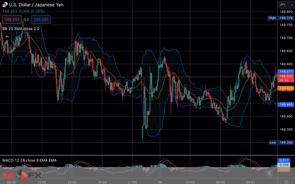295x184 pixels.
Task: Click the 149.700 price axis label
Action: 286,38
